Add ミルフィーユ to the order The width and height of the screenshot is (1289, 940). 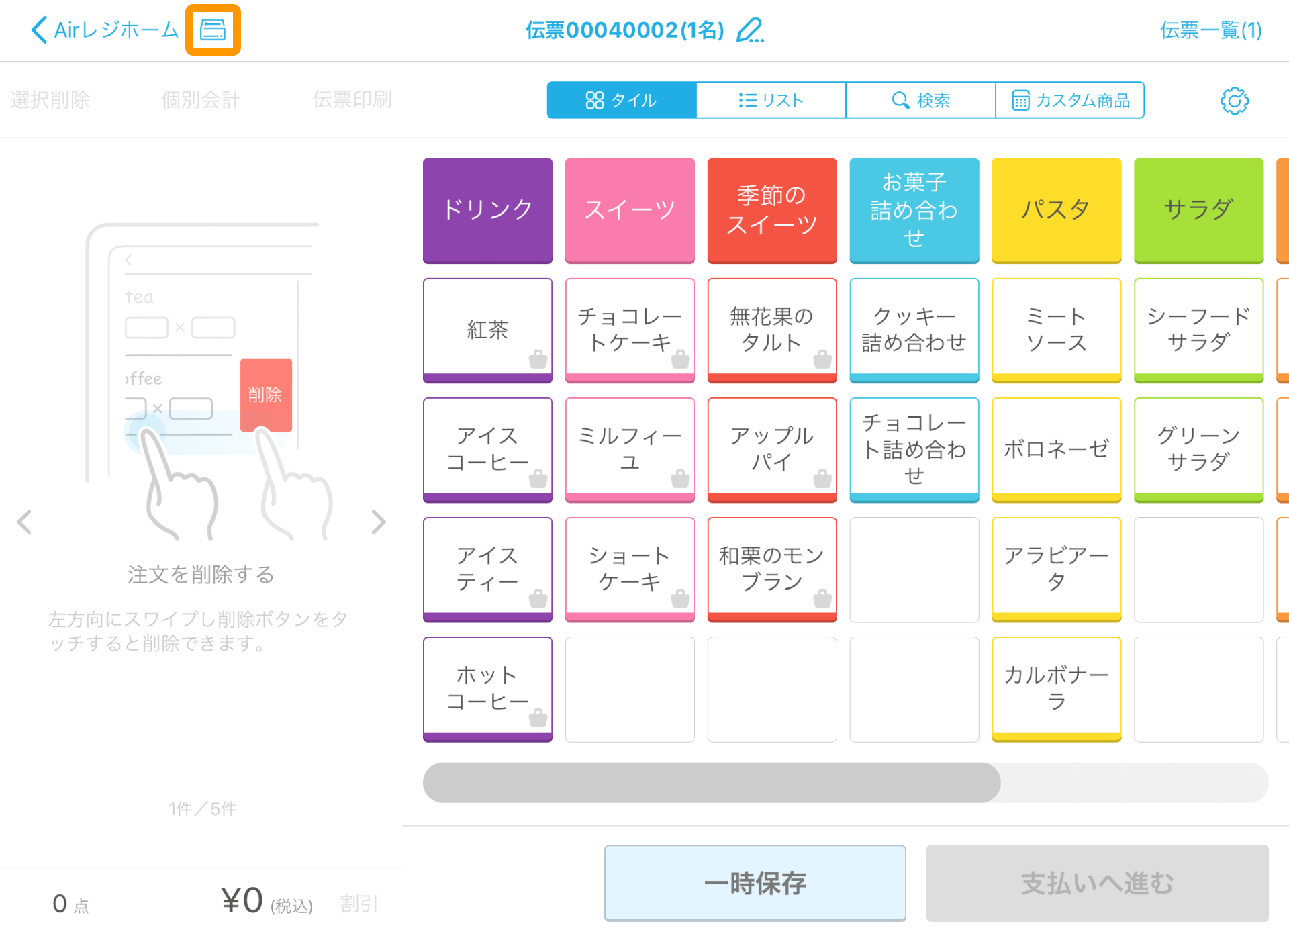630,450
